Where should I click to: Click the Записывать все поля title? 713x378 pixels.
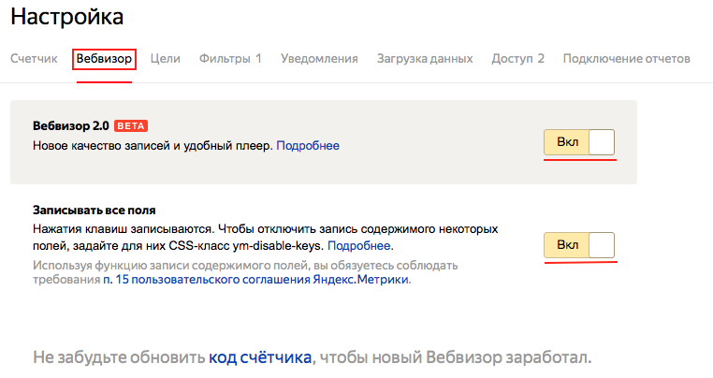point(94,210)
